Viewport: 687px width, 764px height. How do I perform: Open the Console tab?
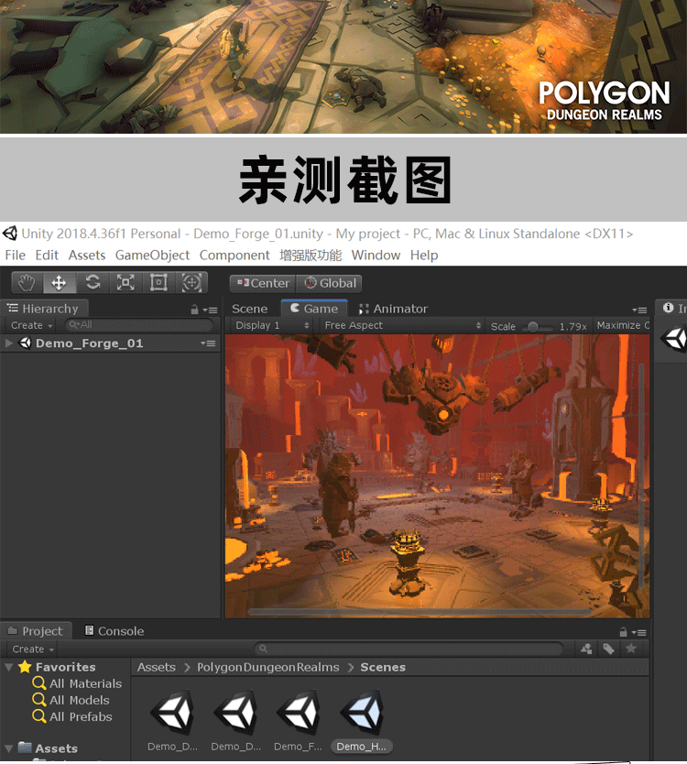(x=115, y=631)
